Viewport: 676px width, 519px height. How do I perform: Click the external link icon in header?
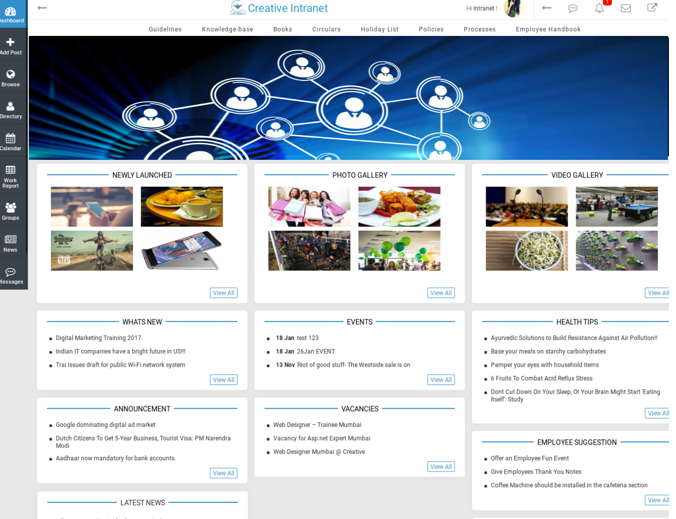(652, 8)
